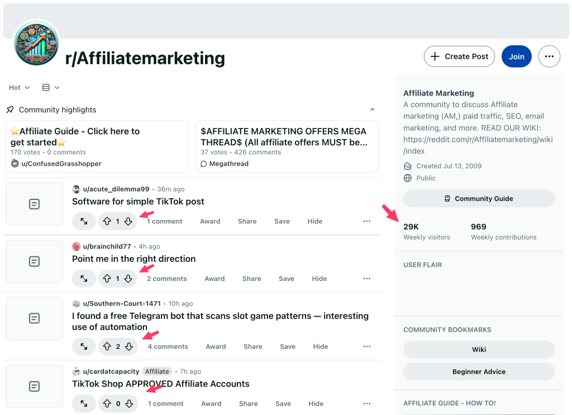
Task: Open subreddit more options ellipsis button
Action: pyautogui.click(x=549, y=56)
